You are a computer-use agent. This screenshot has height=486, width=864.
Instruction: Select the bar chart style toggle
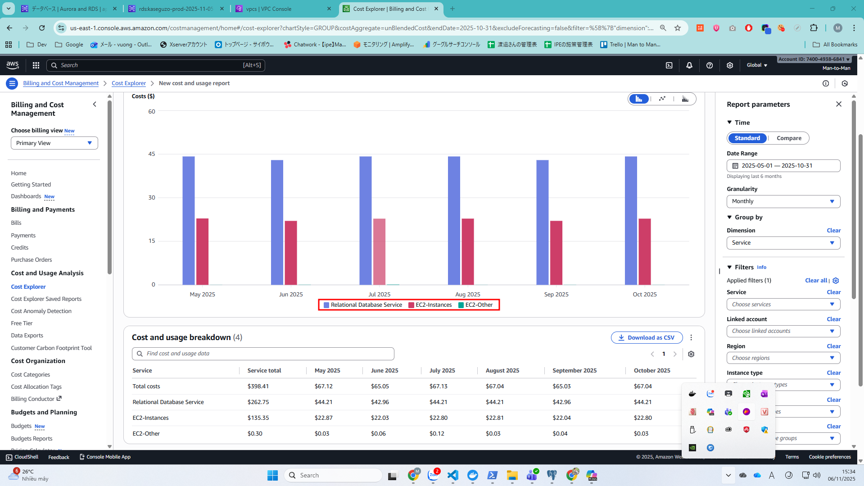tap(639, 99)
